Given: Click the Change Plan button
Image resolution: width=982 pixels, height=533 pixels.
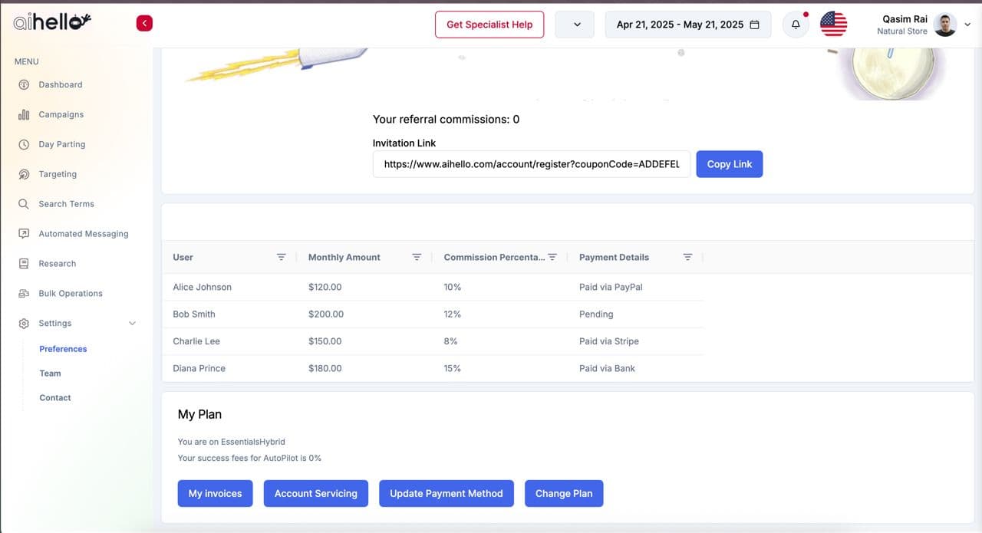Looking at the screenshot, I should 564,494.
